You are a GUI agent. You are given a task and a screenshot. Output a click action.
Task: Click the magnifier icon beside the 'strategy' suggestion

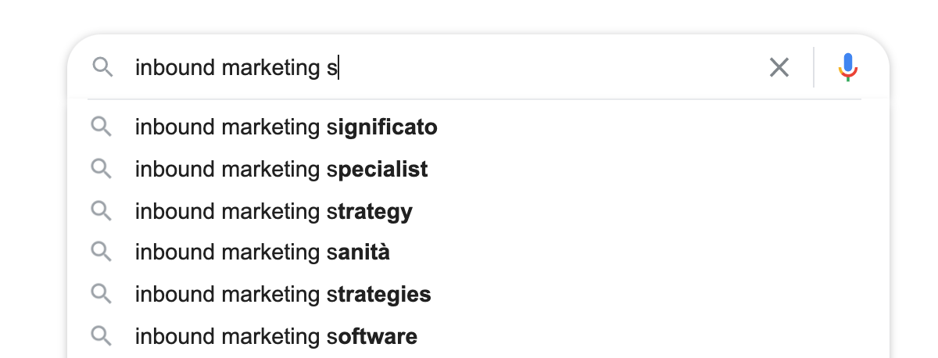[x=101, y=210]
